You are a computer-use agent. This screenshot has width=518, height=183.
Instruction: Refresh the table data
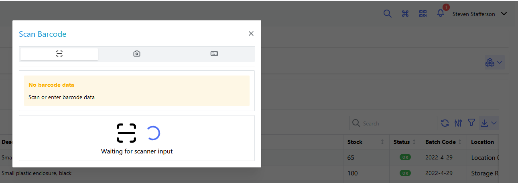445,123
